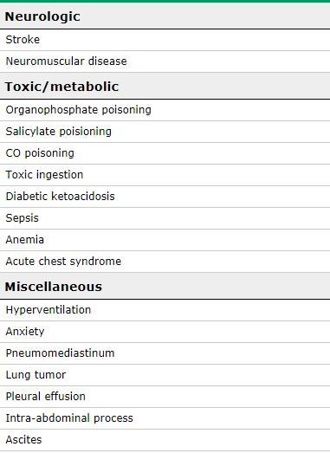Click the Anemia table row
This screenshot has height=453, width=330.
coord(165,240)
